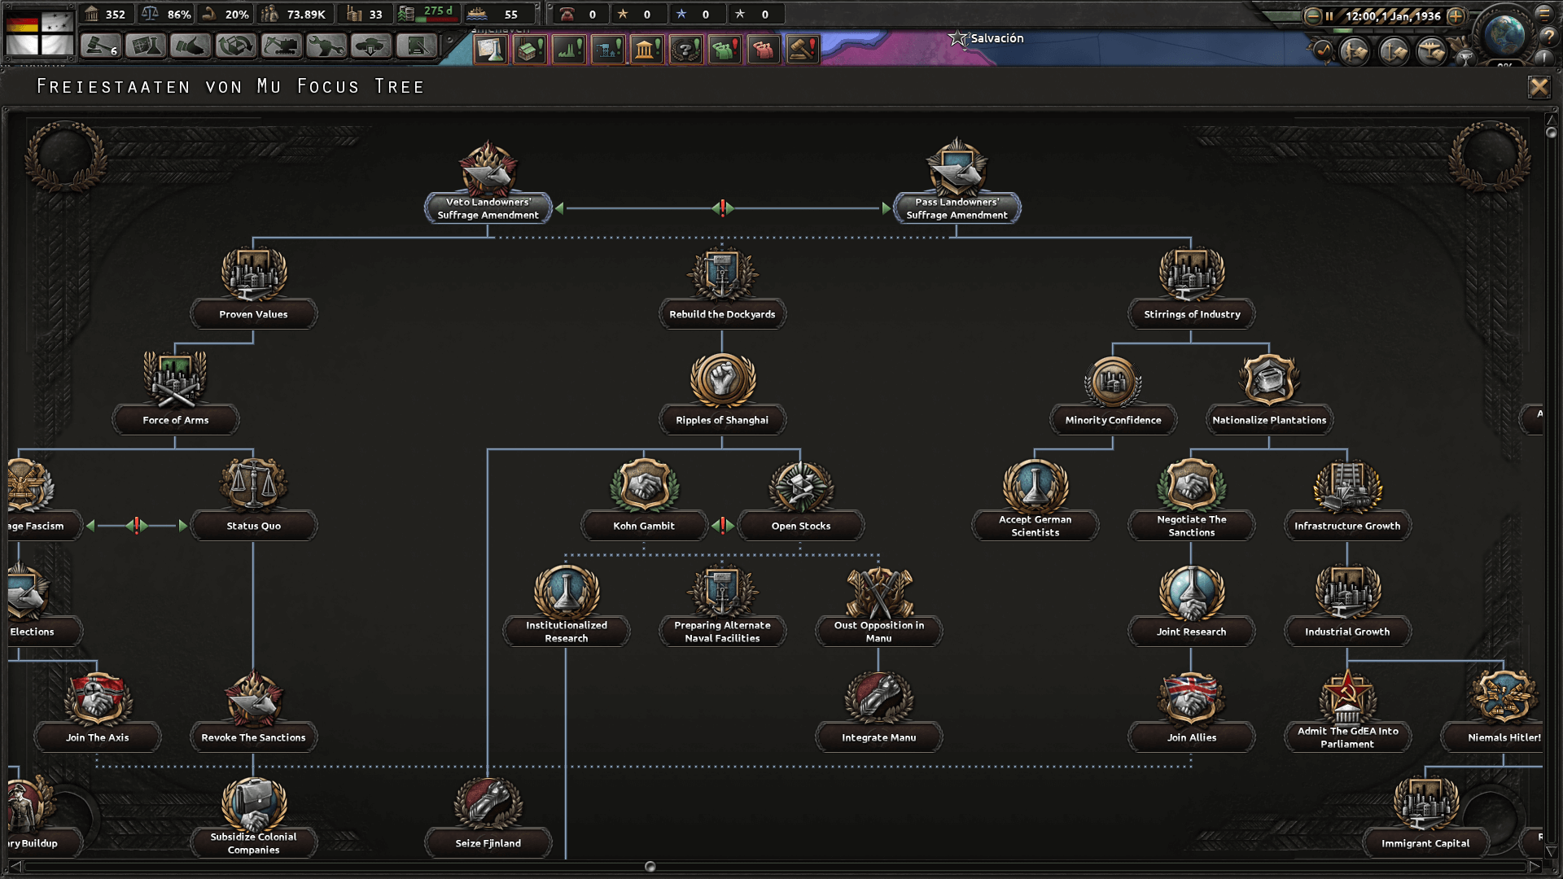Open the music player note icon
The width and height of the screenshot is (1563, 879).
(x=1323, y=51)
